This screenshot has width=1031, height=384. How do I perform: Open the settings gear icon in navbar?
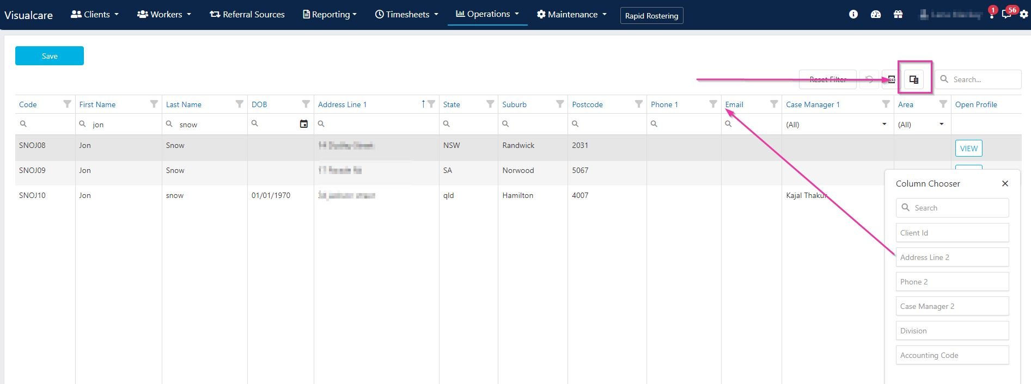tap(1024, 15)
